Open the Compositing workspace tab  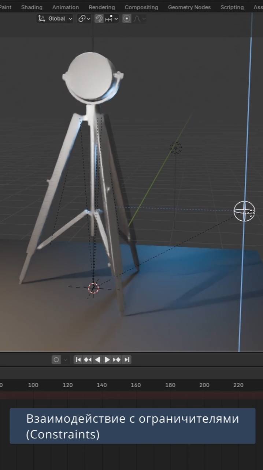(x=141, y=7)
